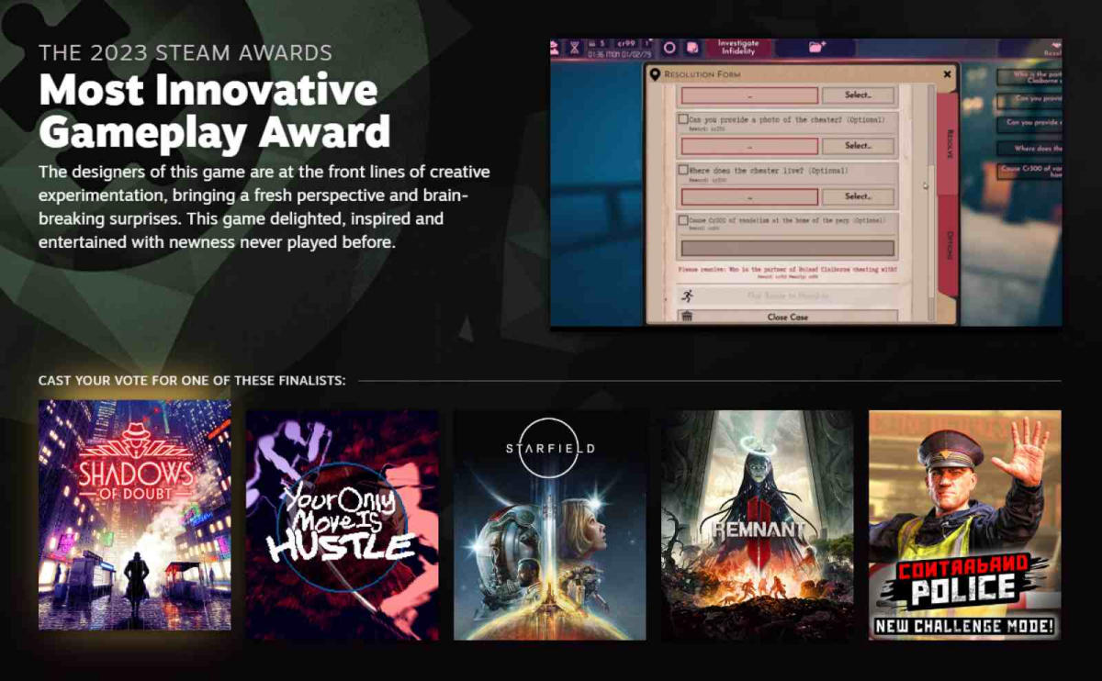Open Select.. under the cheater photo question
The width and height of the screenshot is (1102, 681).
(x=858, y=146)
